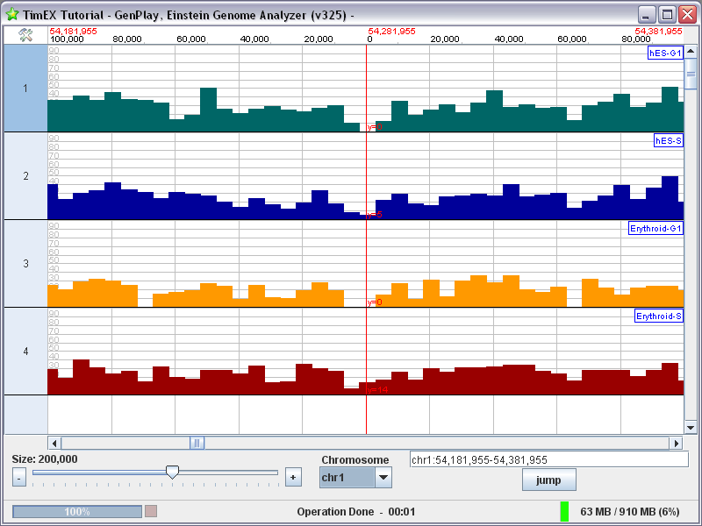Click the zoom size slider handle
Viewport: 702px width, 526px height.
pyautogui.click(x=172, y=473)
